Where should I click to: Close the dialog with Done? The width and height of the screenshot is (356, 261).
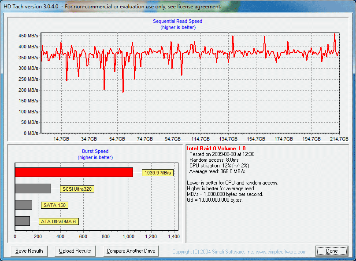pos(332,251)
